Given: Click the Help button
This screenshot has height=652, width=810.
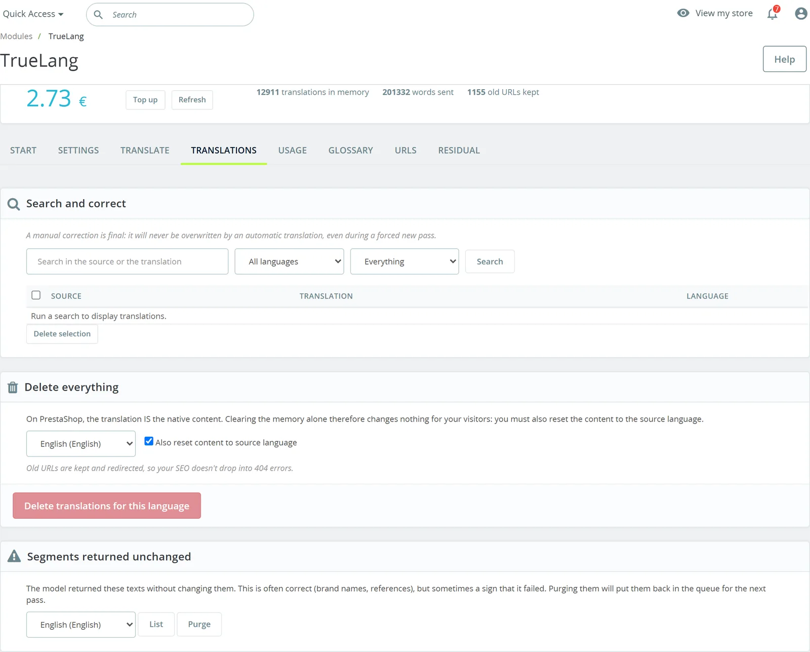Looking at the screenshot, I should (x=785, y=59).
